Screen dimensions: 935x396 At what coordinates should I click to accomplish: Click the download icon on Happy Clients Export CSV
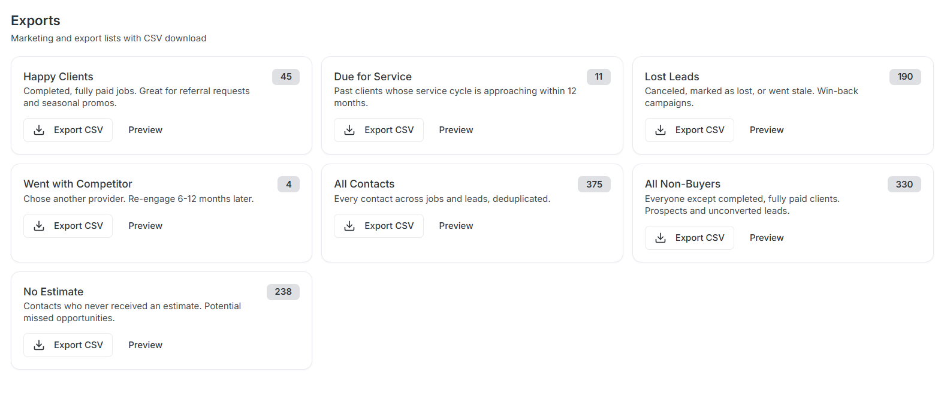click(x=39, y=129)
